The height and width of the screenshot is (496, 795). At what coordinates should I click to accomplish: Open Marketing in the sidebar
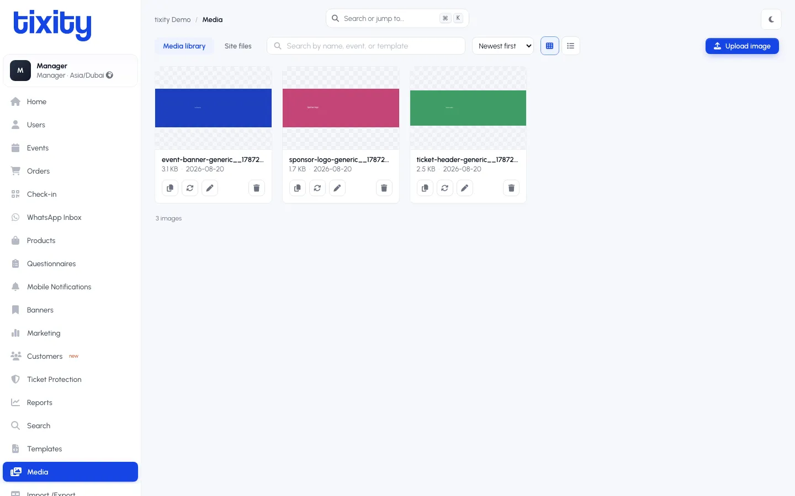(x=70, y=333)
